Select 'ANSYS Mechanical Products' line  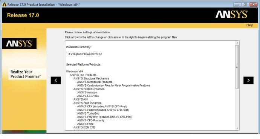pos(95,82)
